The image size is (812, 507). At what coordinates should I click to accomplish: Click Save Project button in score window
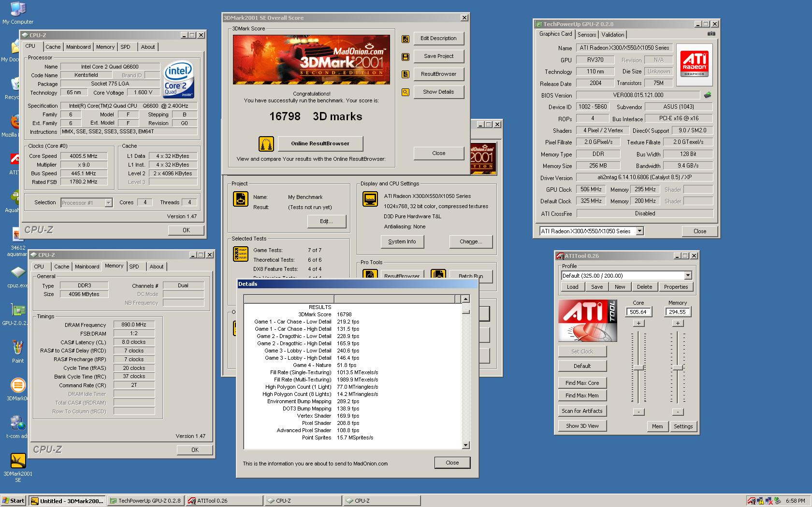point(438,56)
